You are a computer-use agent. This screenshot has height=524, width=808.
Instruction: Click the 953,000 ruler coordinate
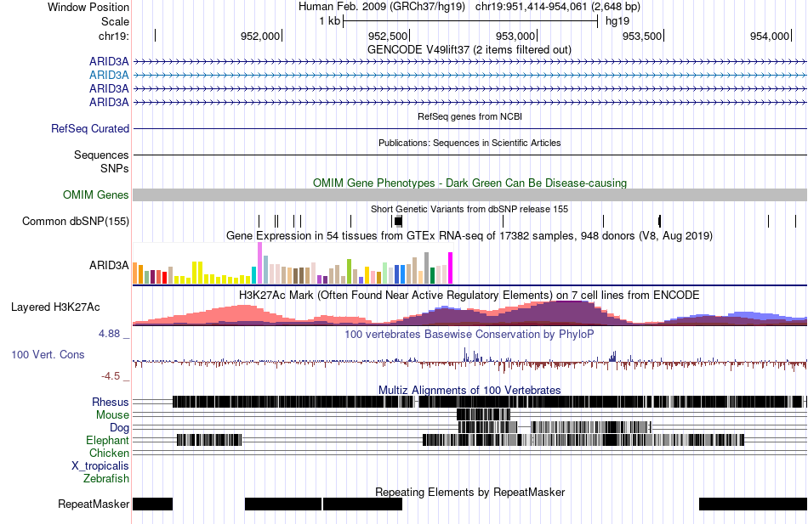tap(515, 36)
